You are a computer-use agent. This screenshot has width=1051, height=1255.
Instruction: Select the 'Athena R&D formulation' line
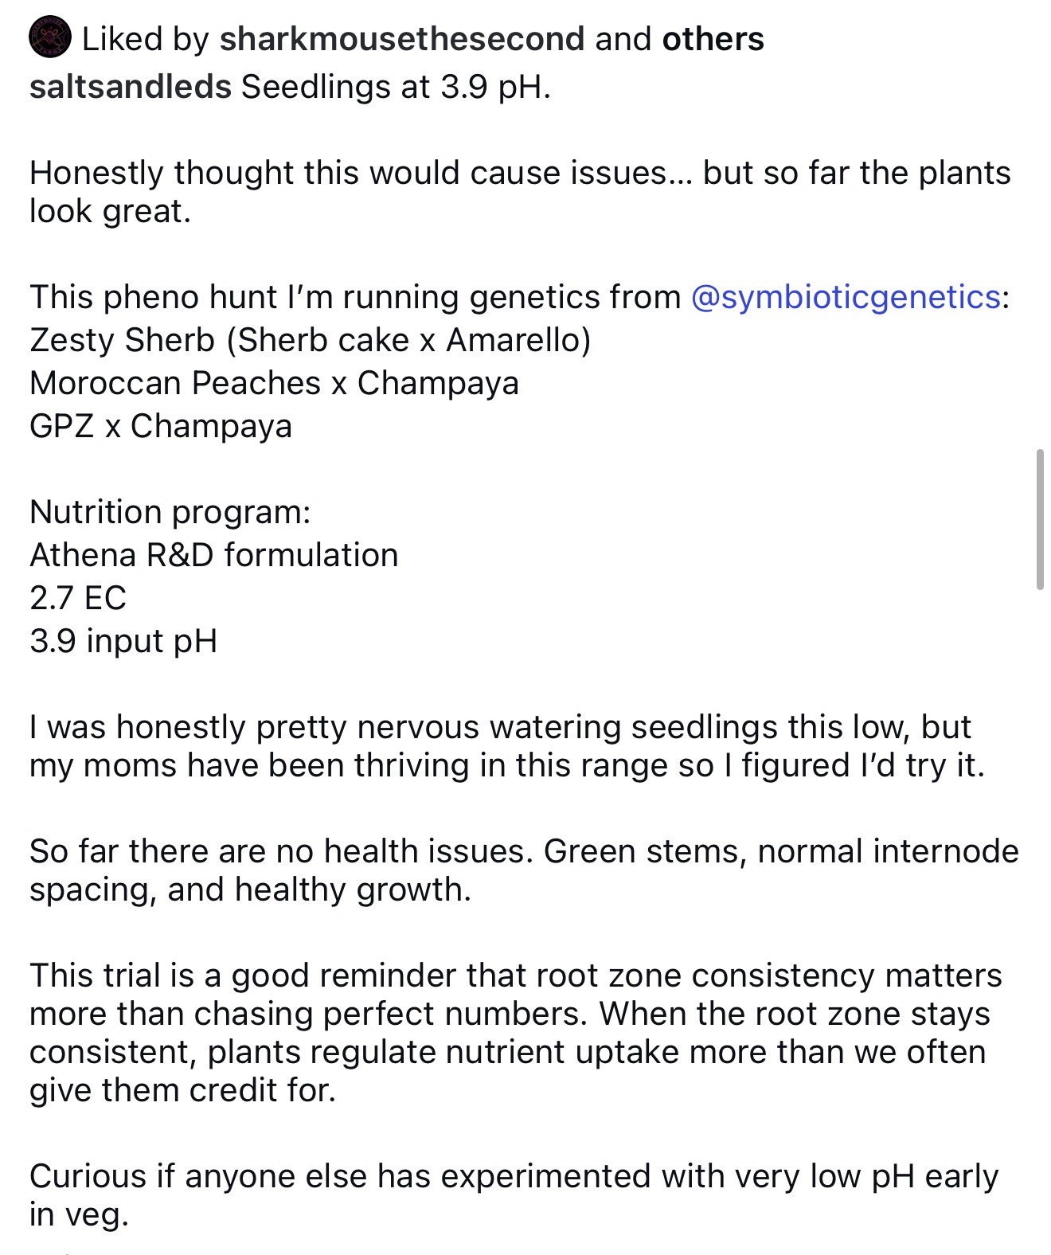(213, 555)
